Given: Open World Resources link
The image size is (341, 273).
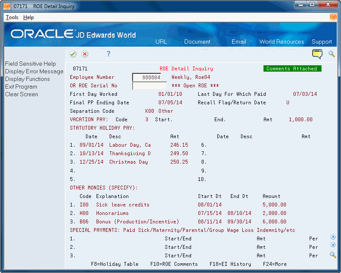Looking at the screenshot, I should pyautogui.click(x=282, y=42).
